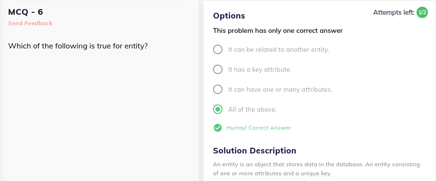Click the 'It can have one or many attributes.' text

[281, 90]
